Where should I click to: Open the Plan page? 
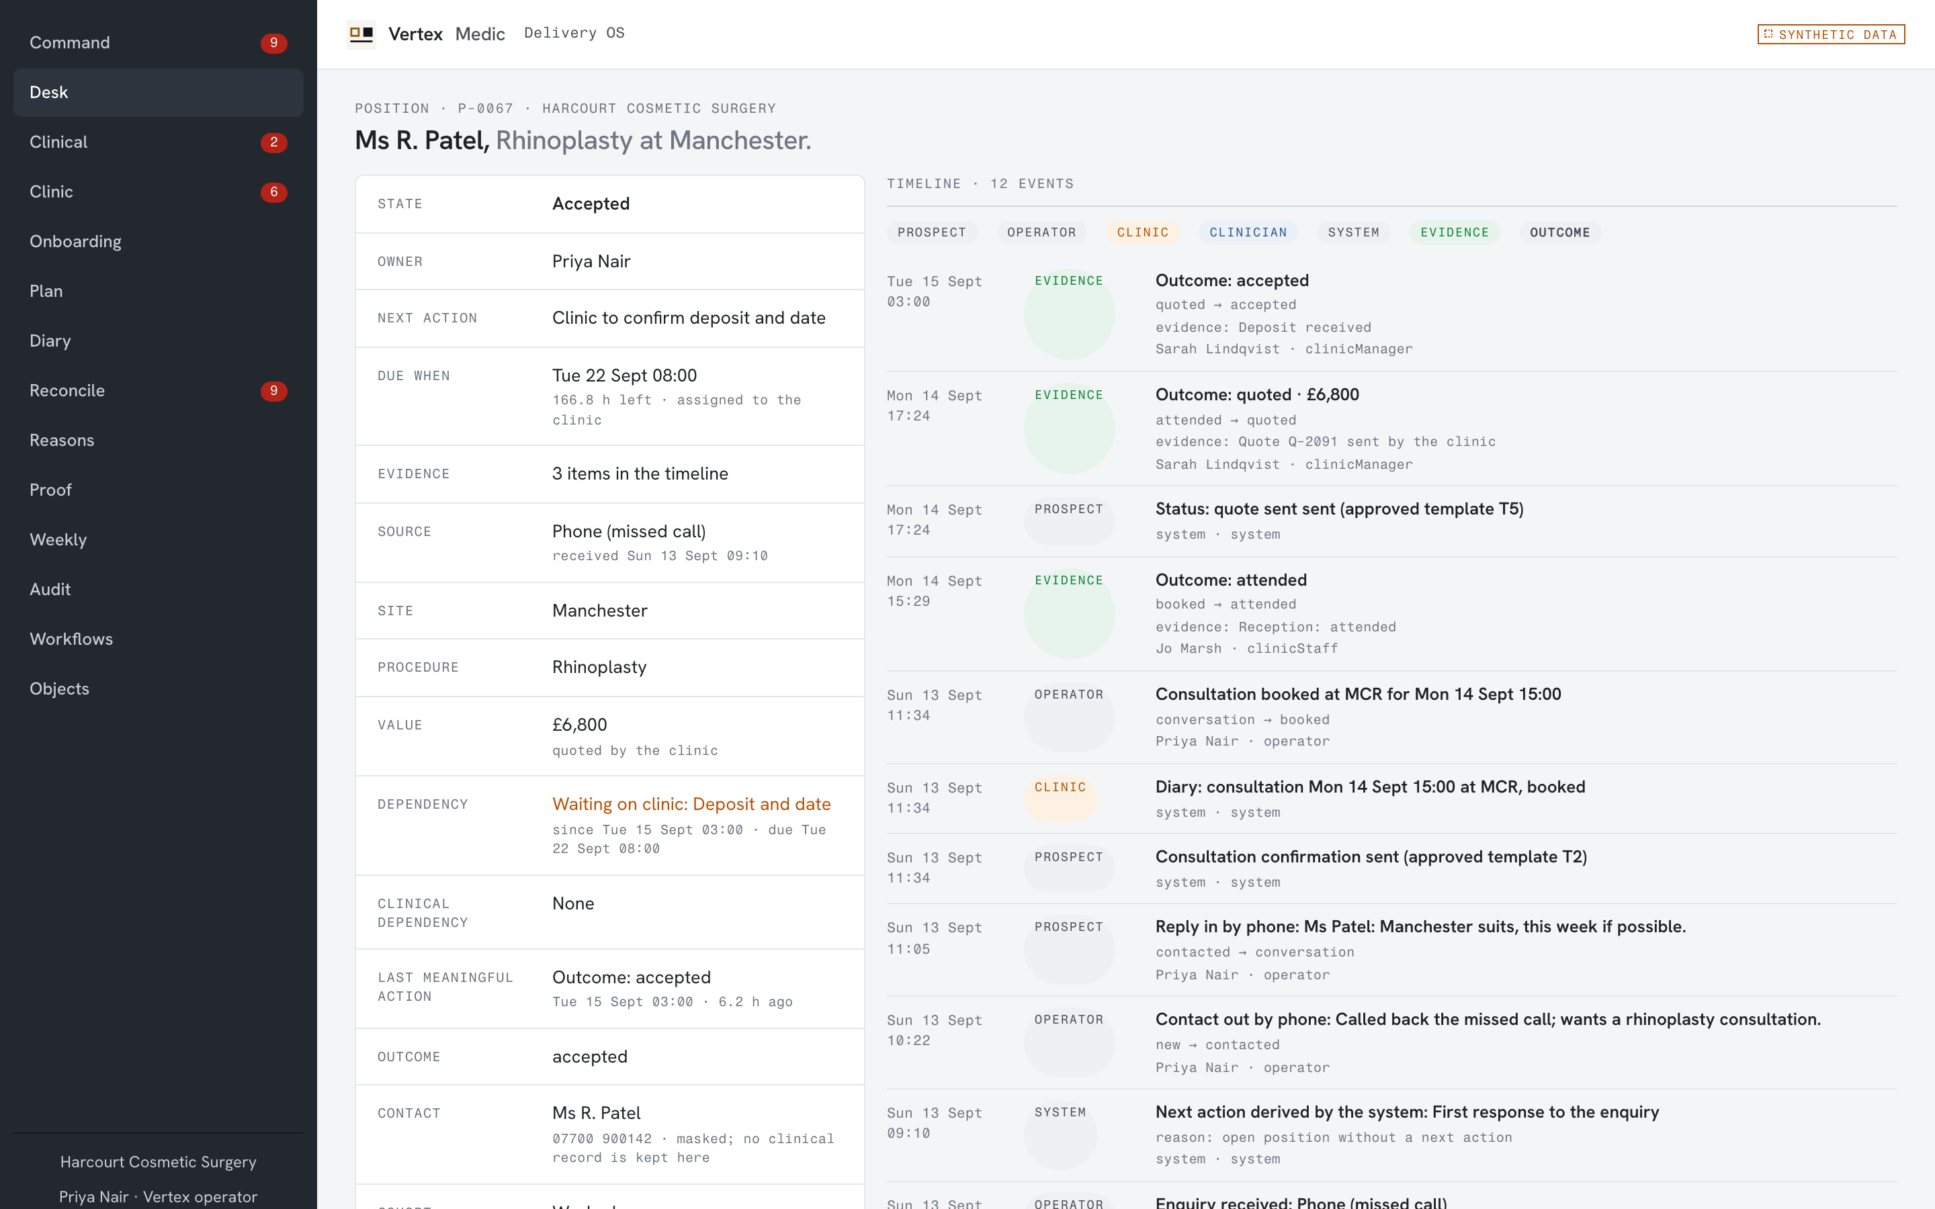pos(159,291)
